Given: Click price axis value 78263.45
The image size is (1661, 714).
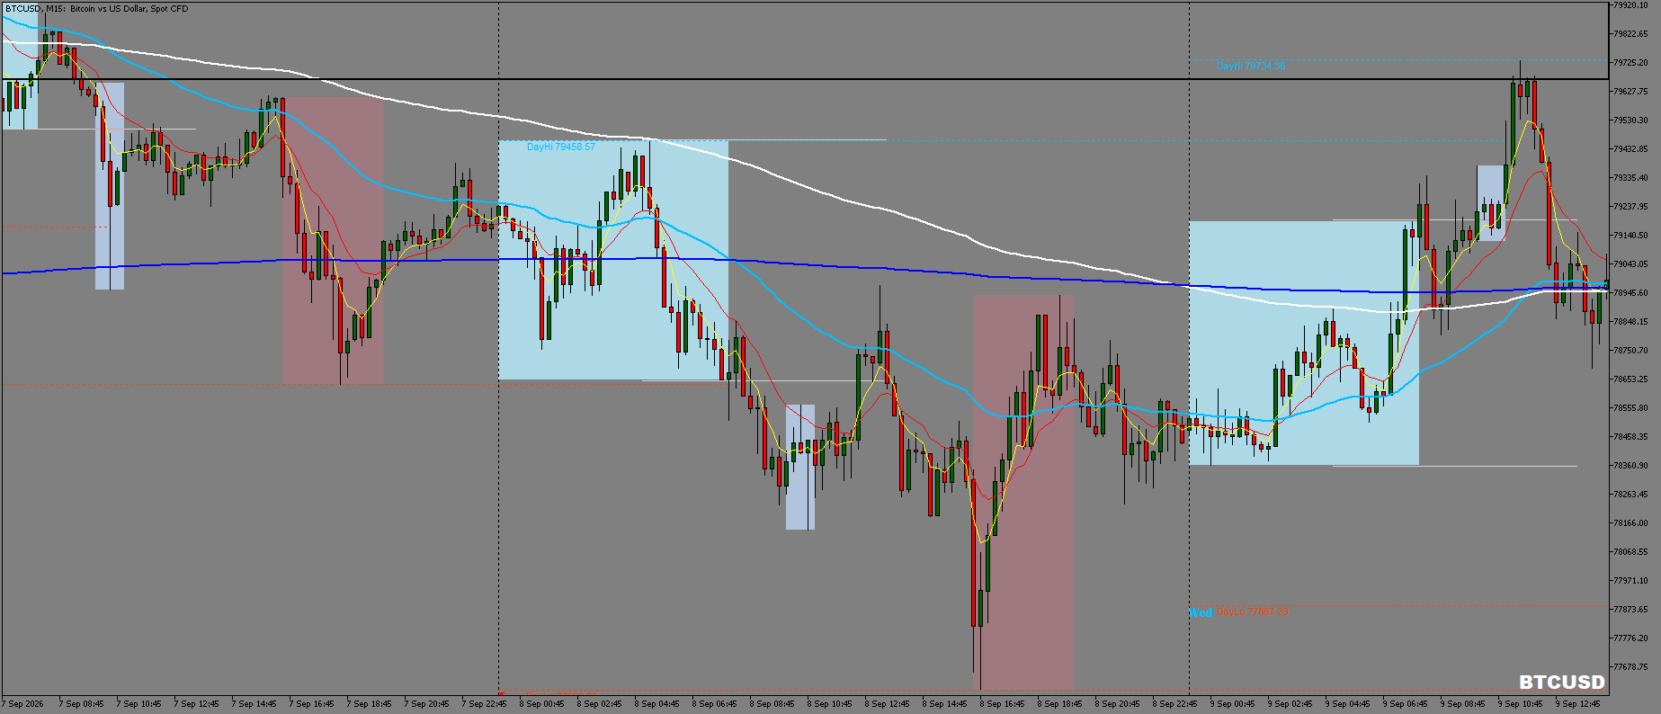Looking at the screenshot, I should coord(1630,495).
